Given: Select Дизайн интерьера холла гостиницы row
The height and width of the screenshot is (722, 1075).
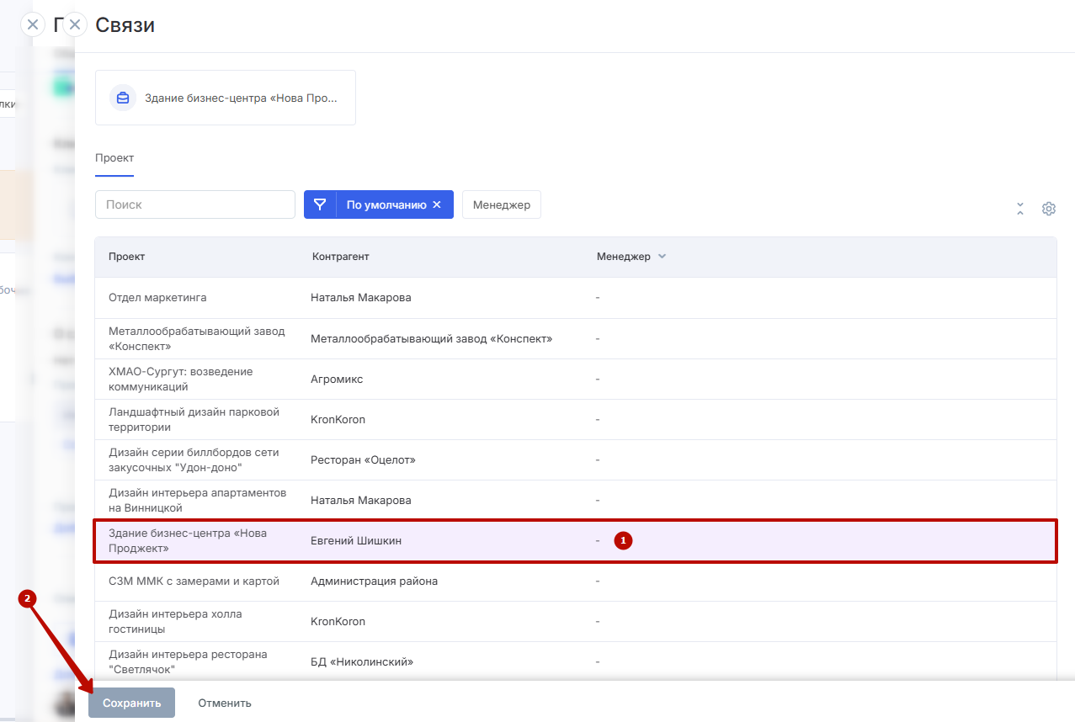Looking at the screenshot, I should tap(175, 621).
